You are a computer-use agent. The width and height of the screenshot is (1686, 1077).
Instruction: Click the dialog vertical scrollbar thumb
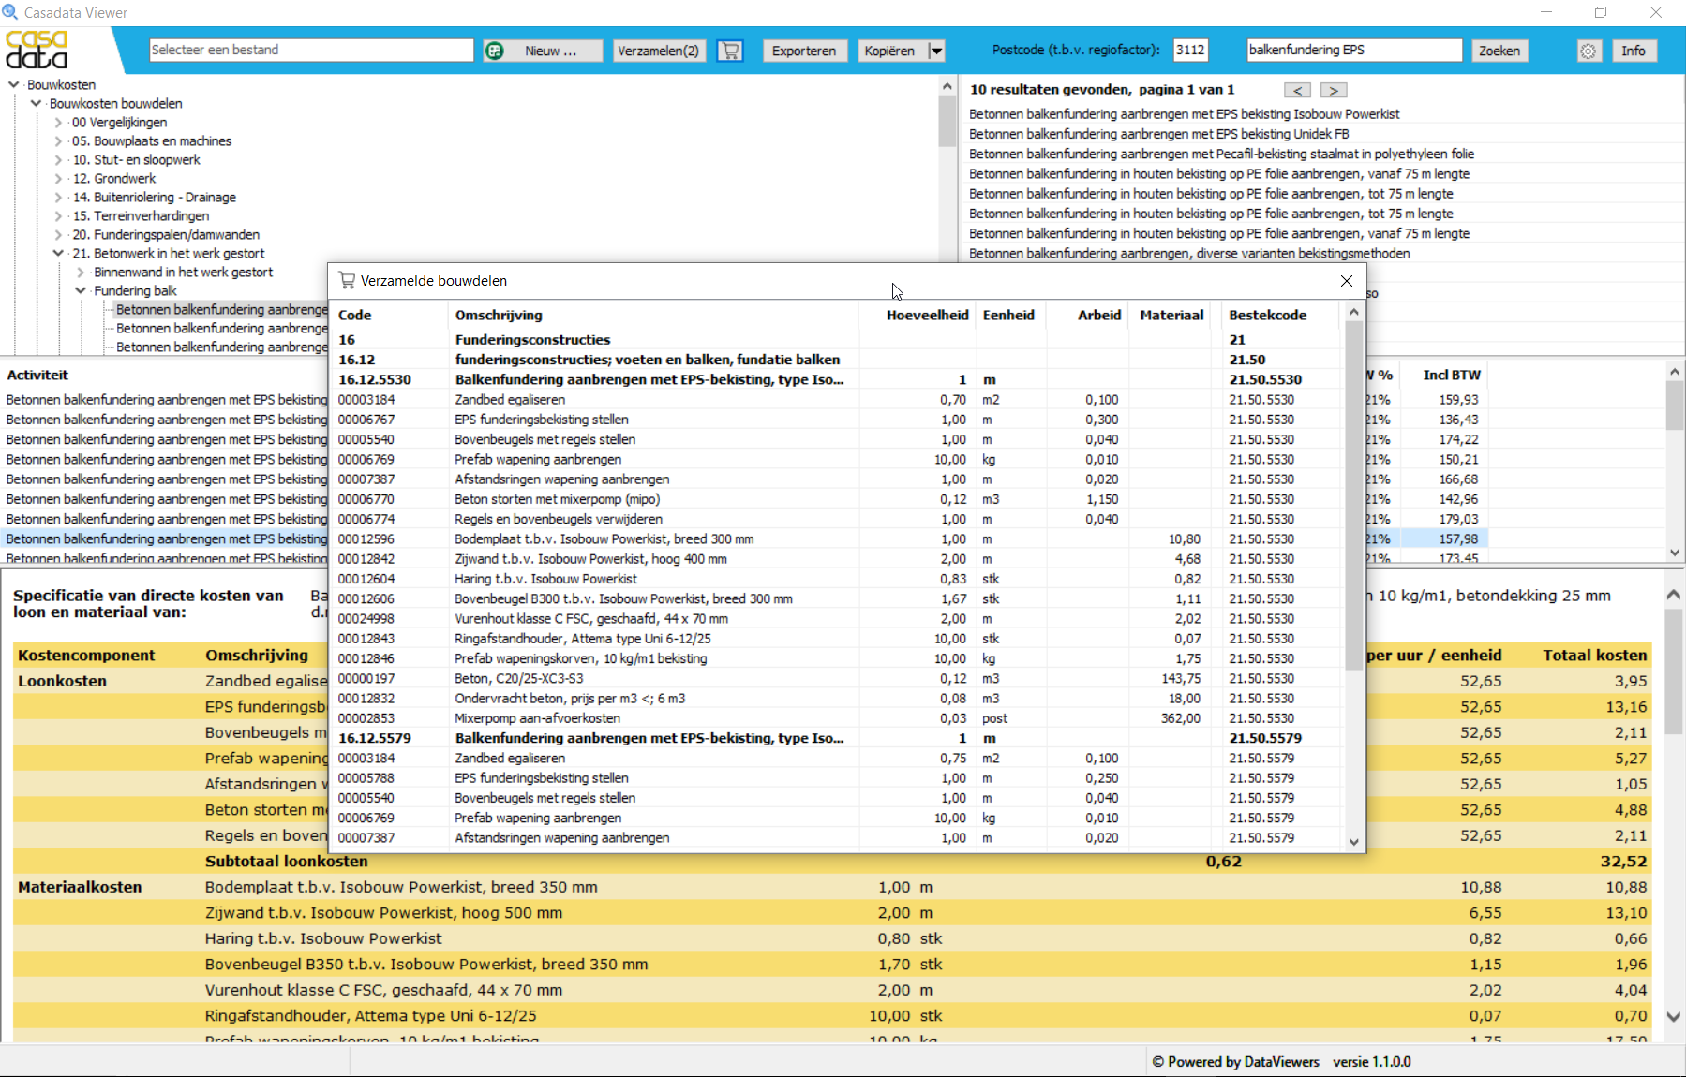tap(1353, 496)
